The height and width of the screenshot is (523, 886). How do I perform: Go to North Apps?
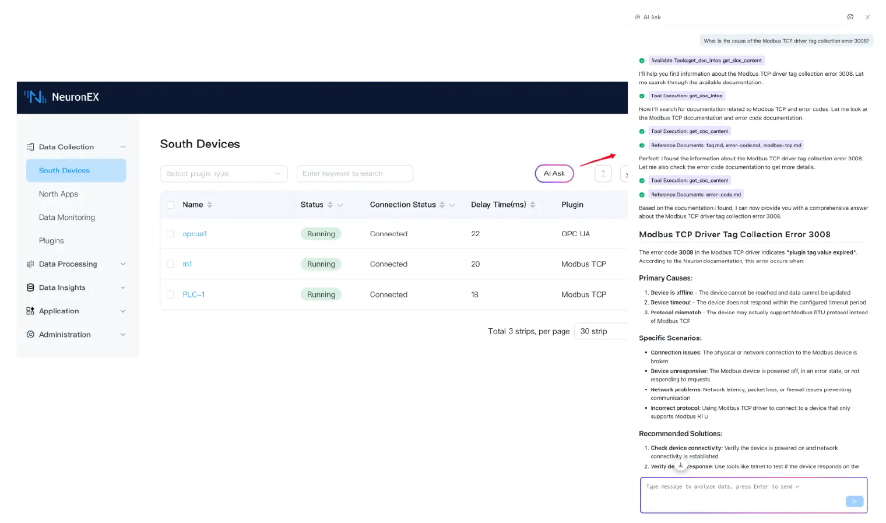tap(58, 194)
